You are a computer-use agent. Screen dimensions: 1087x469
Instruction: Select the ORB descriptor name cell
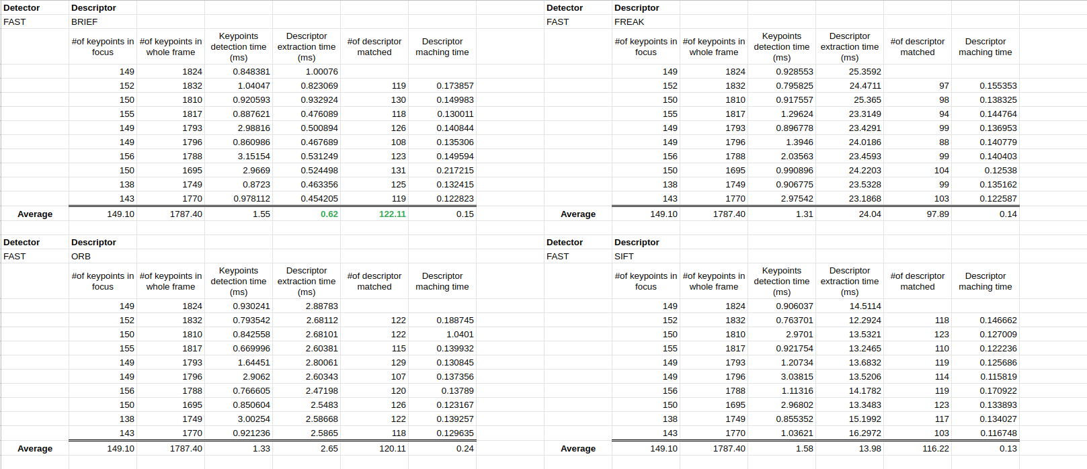pos(103,256)
